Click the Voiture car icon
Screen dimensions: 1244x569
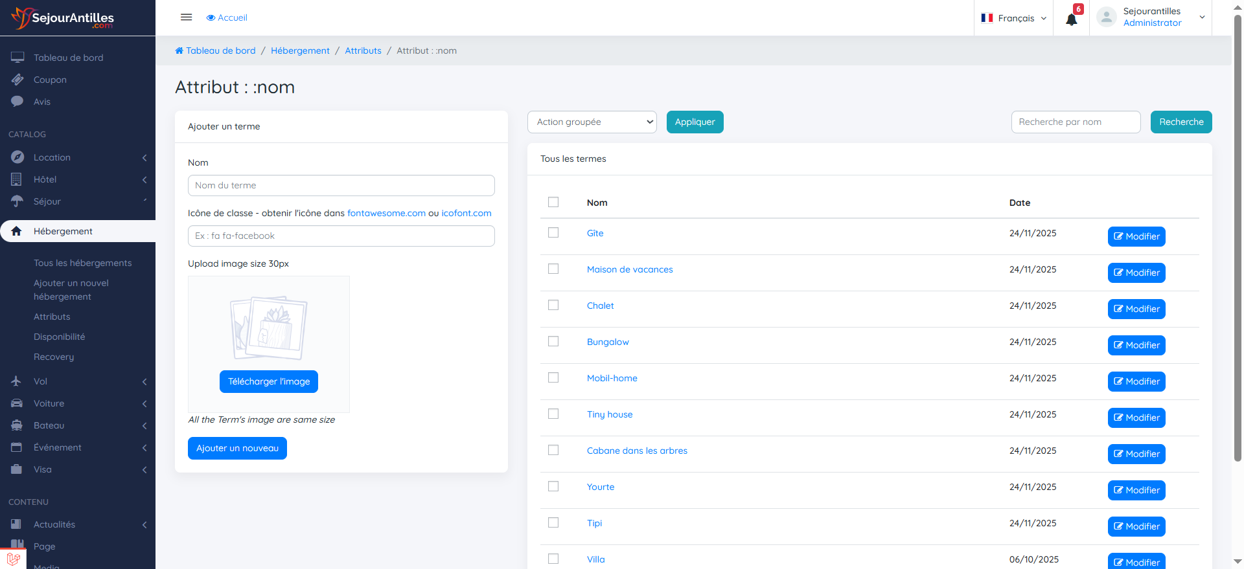[17, 403]
